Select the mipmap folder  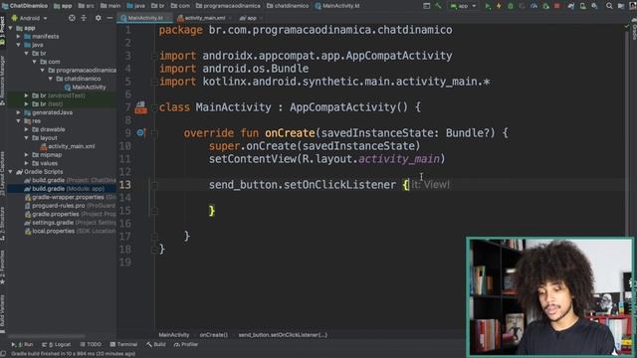(x=47, y=155)
